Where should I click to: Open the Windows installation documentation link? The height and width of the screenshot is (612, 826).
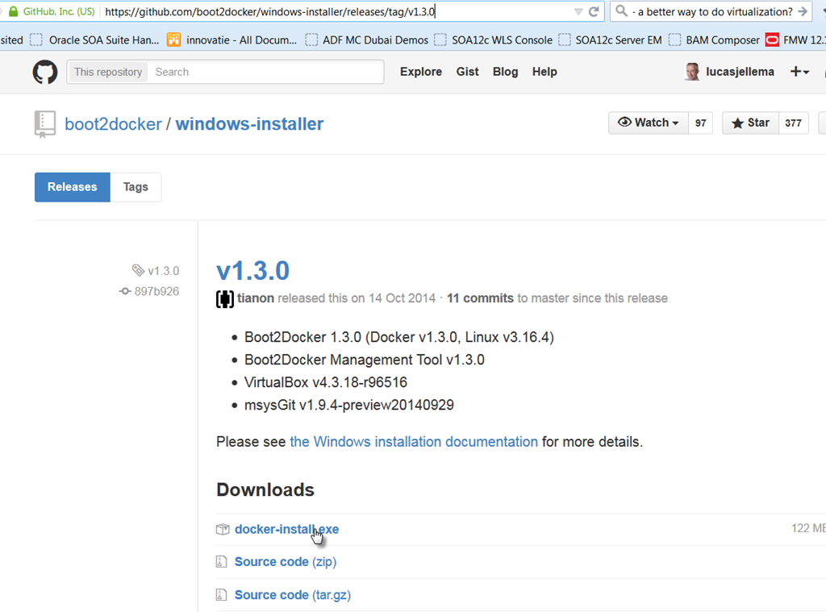click(414, 441)
